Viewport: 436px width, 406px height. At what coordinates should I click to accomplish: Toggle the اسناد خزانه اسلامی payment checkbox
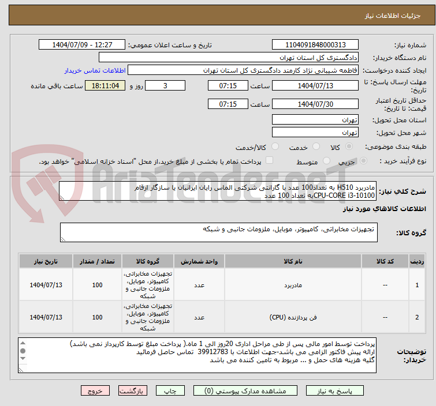269,160
